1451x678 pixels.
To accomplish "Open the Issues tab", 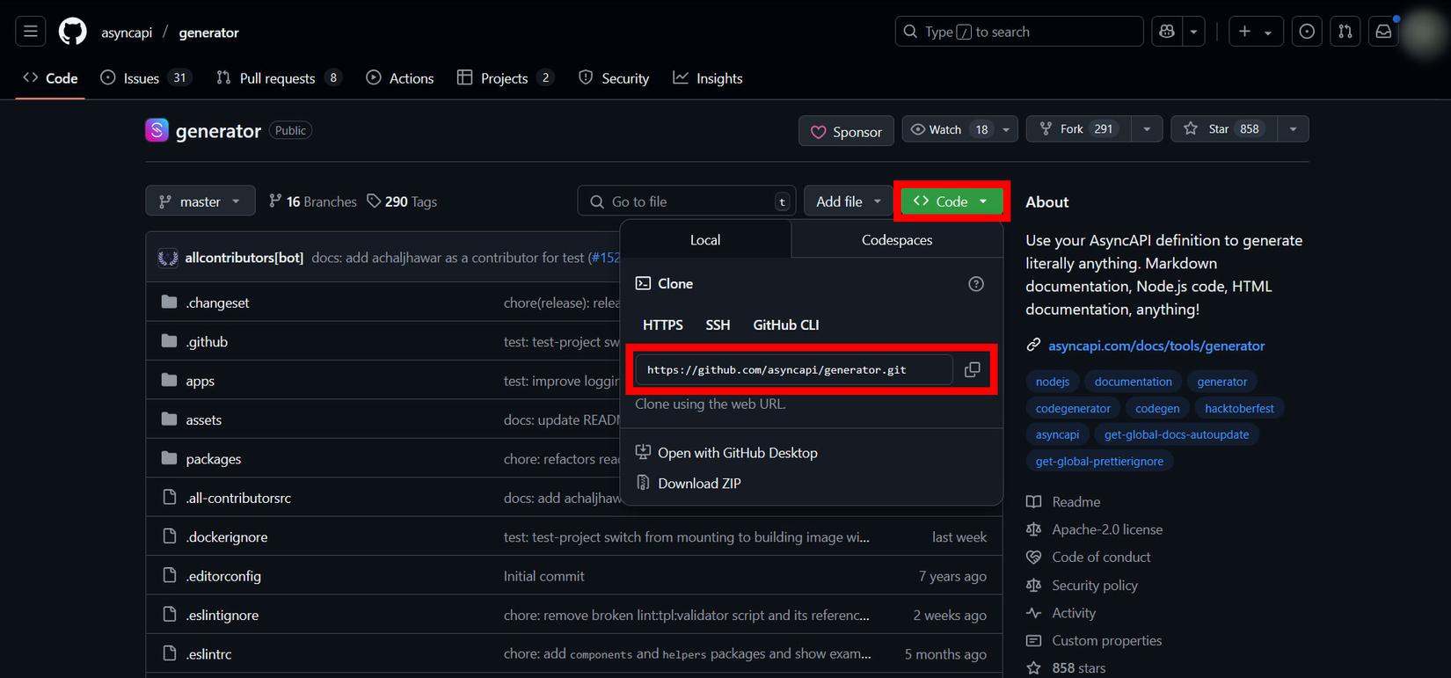I will point(145,78).
